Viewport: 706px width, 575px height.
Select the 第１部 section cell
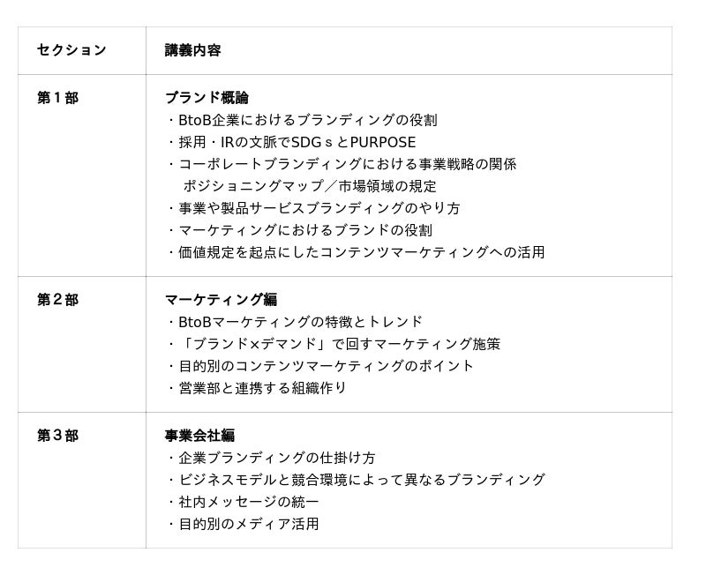click(57, 98)
